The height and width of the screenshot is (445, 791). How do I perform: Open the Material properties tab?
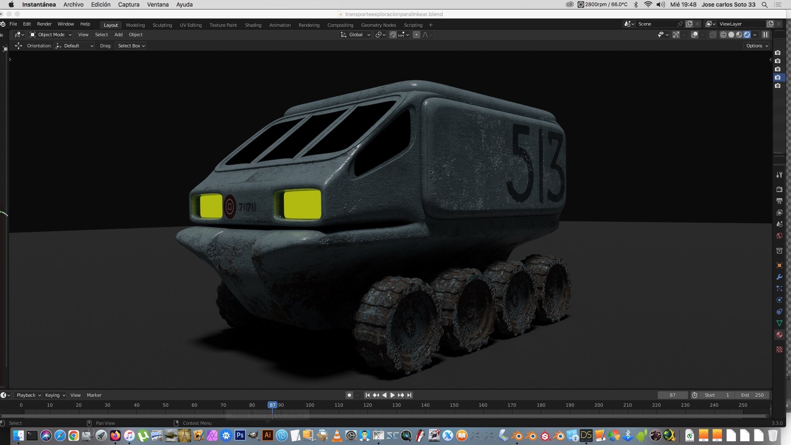[x=779, y=335]
